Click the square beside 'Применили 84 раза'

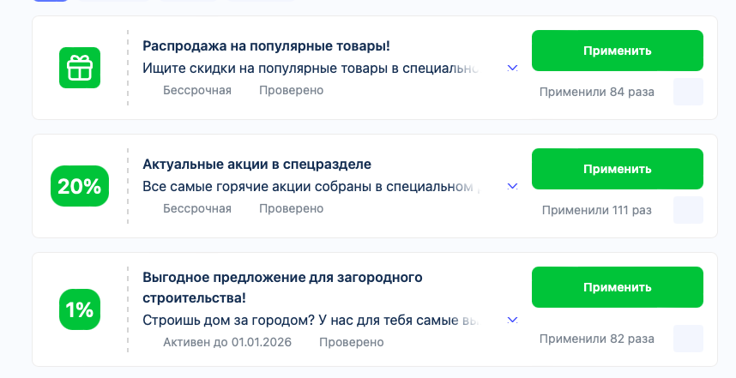688,92
